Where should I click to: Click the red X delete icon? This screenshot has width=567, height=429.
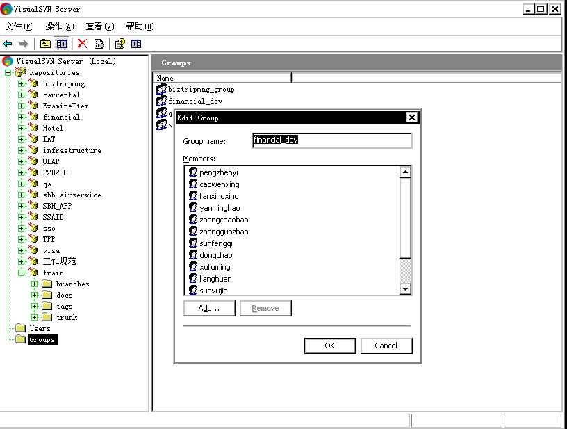83,44
